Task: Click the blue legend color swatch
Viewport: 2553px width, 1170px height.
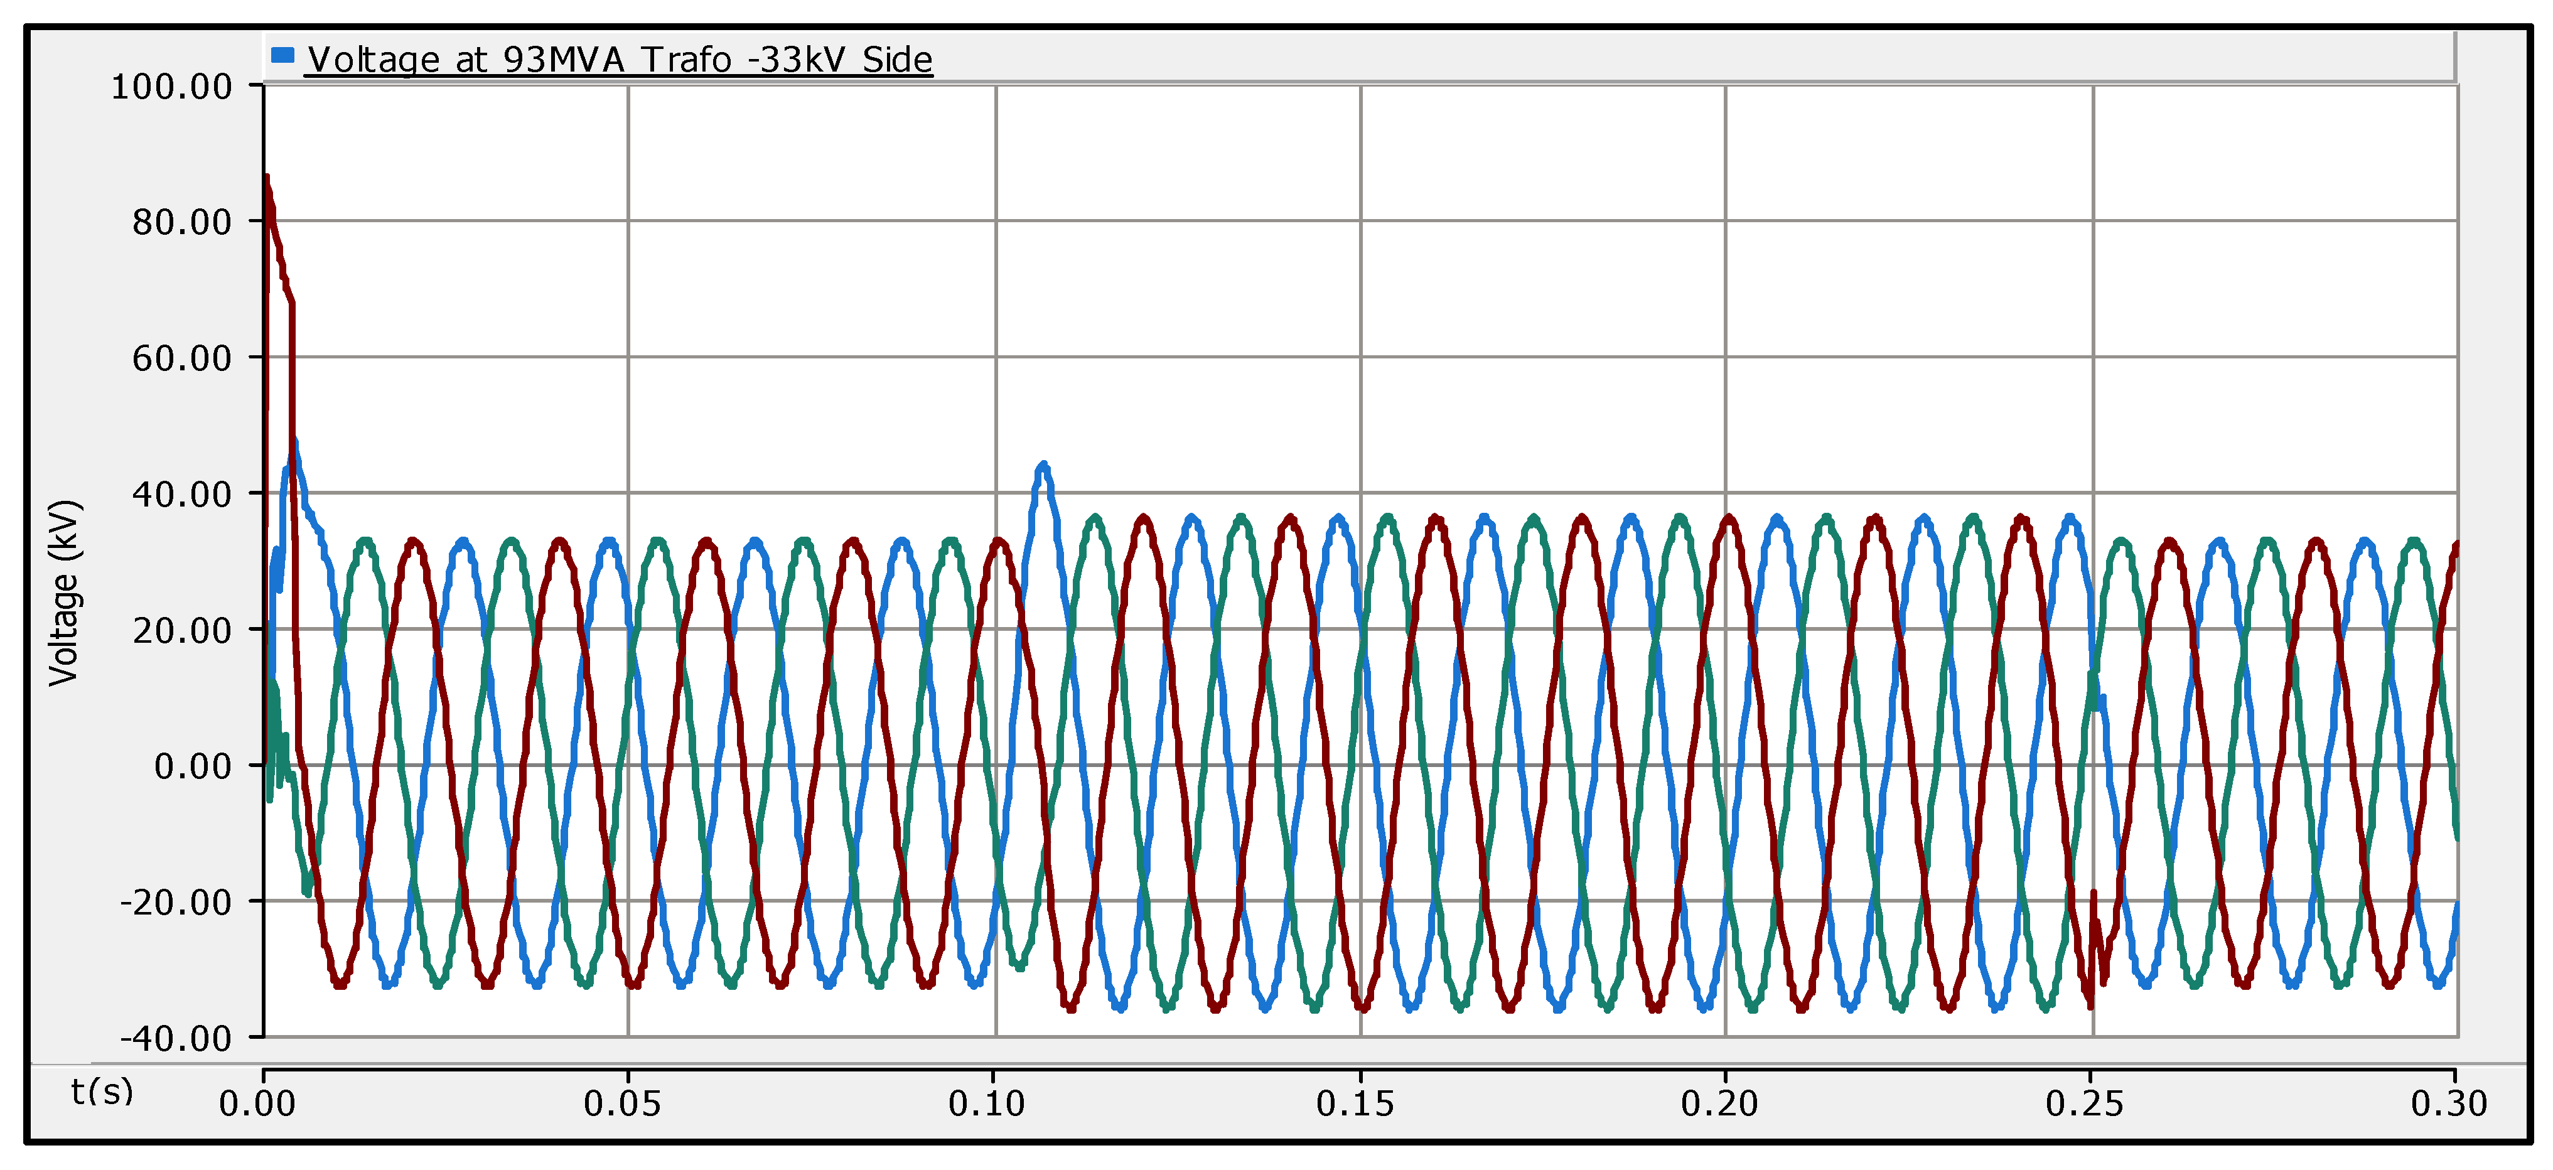Action: pos(282,55)
